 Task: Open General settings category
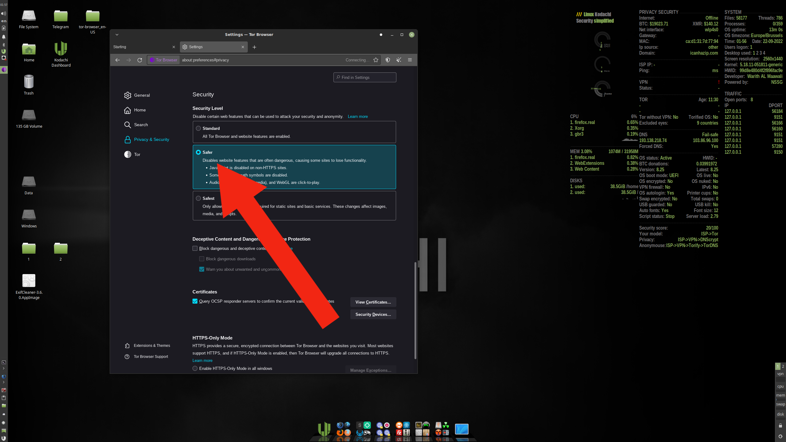[137, 95]
